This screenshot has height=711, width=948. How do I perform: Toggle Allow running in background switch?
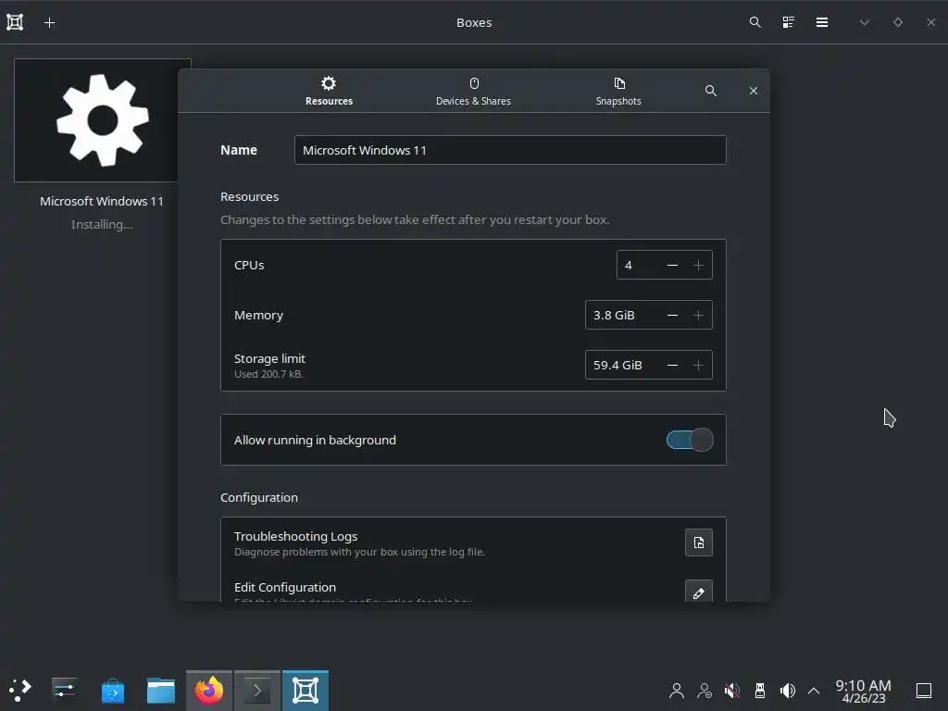pos(690,440)
